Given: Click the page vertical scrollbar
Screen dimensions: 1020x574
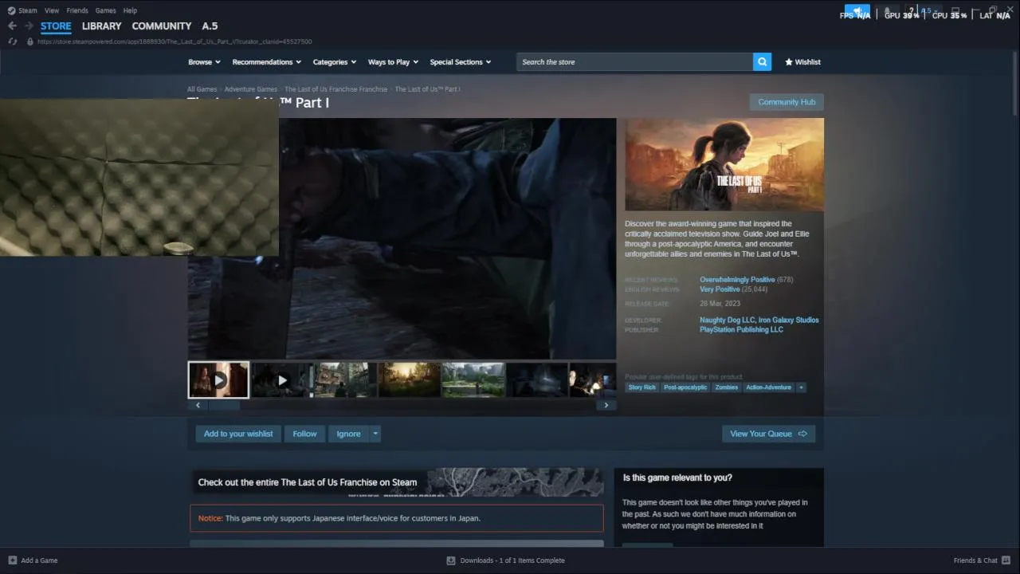Looking at the screenshot, I should (1014, 84).
